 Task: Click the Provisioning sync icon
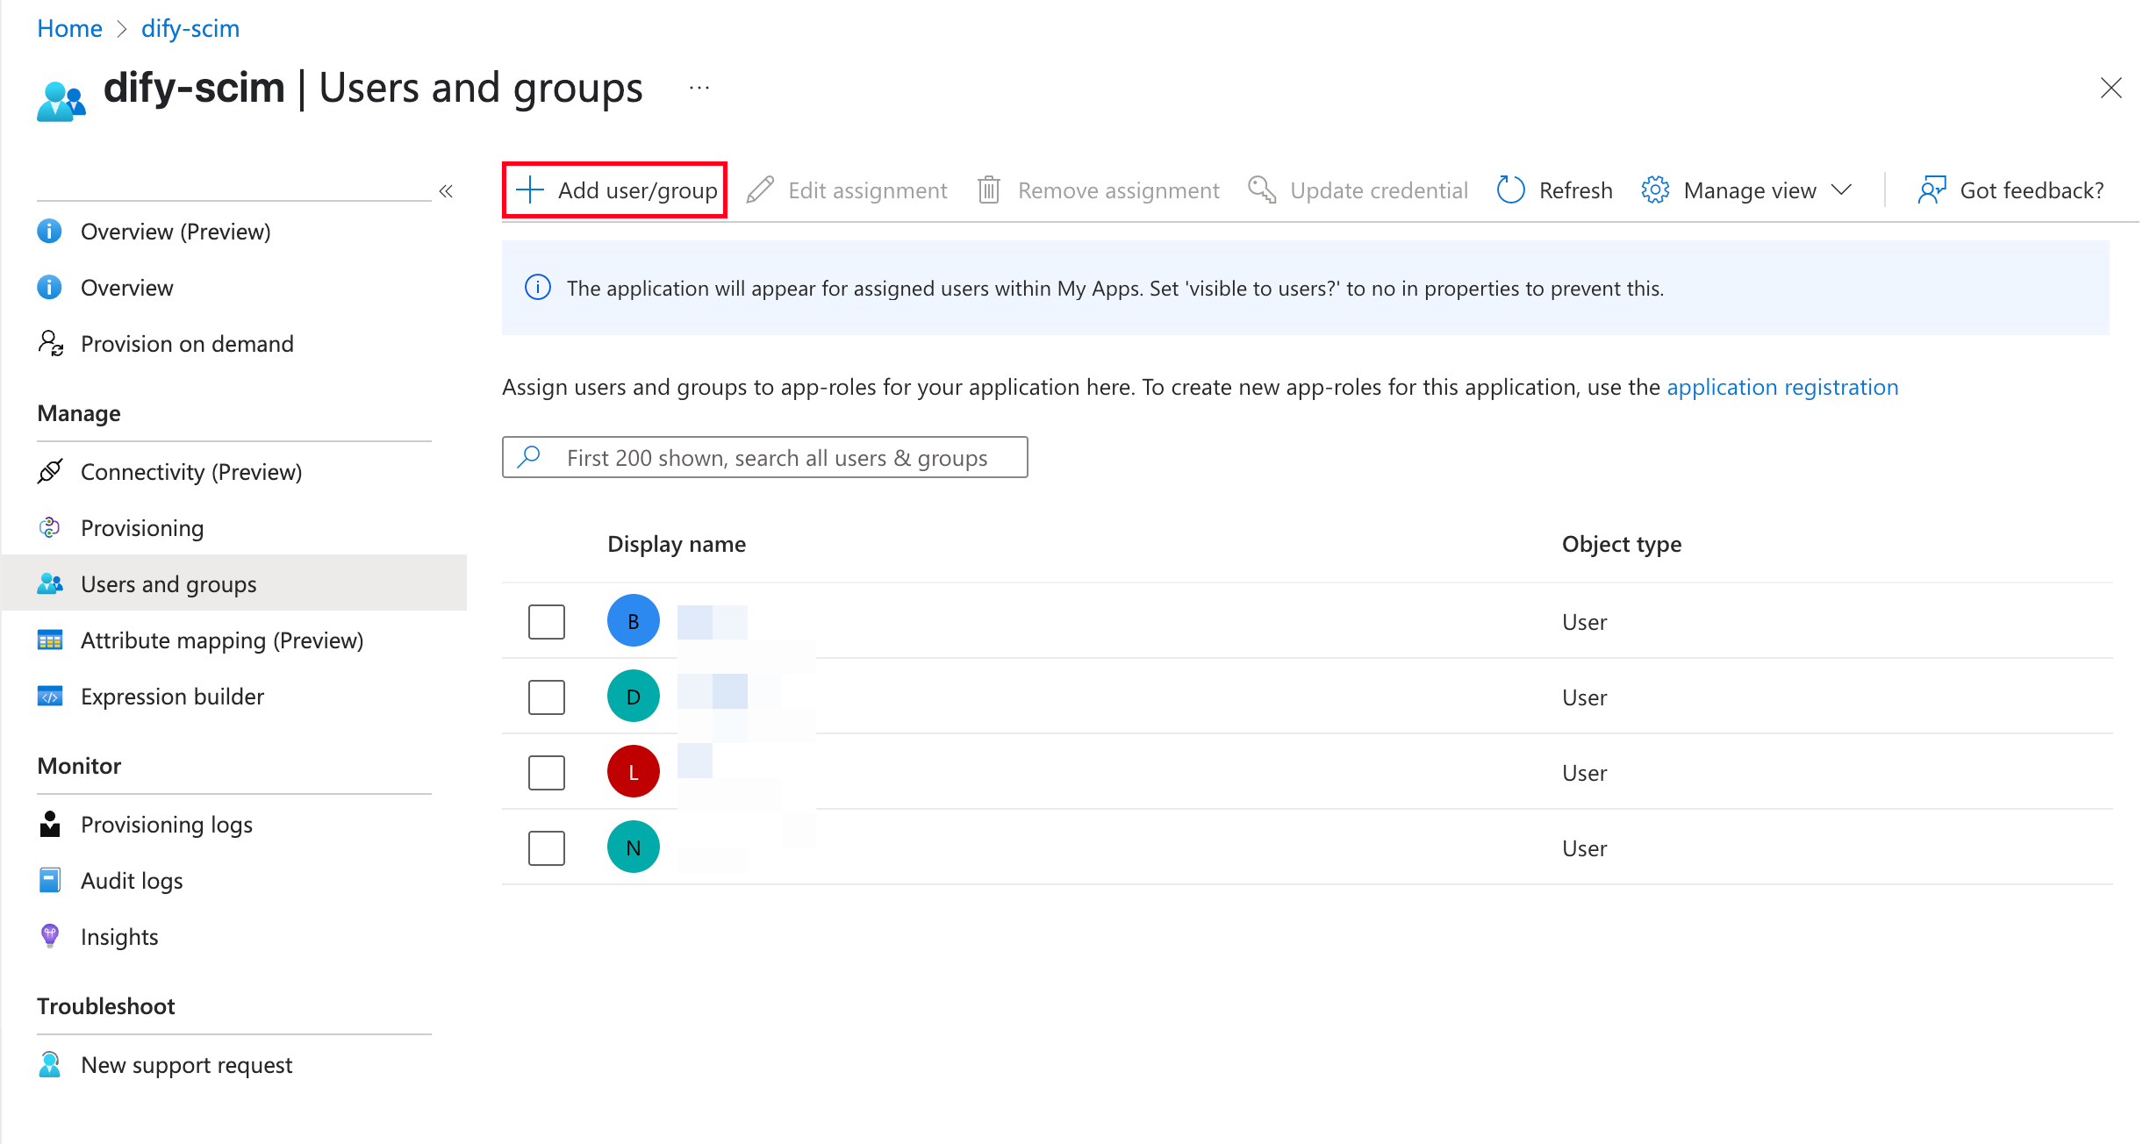[49, 527]
